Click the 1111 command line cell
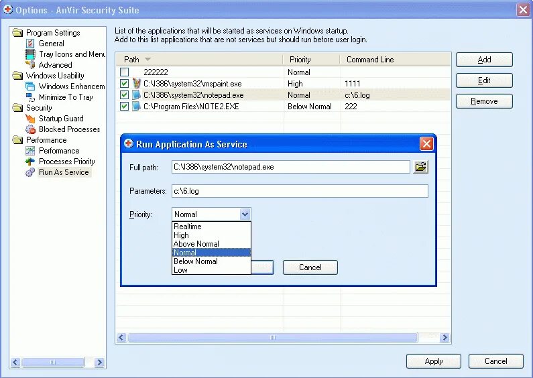The width and height of the screenshot is (533, 378). (352, 84)
